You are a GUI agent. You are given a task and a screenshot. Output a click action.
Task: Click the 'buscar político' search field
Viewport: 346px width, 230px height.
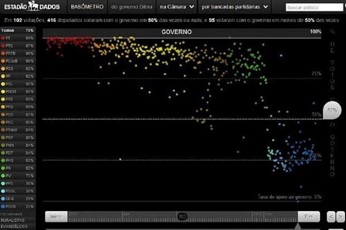point(313,7)
